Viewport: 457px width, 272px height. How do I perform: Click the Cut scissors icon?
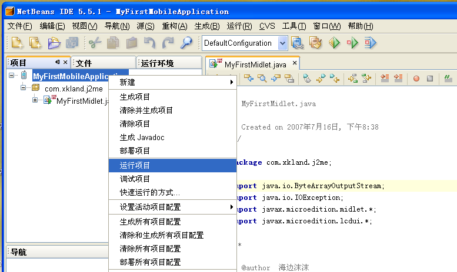(95, 43)
